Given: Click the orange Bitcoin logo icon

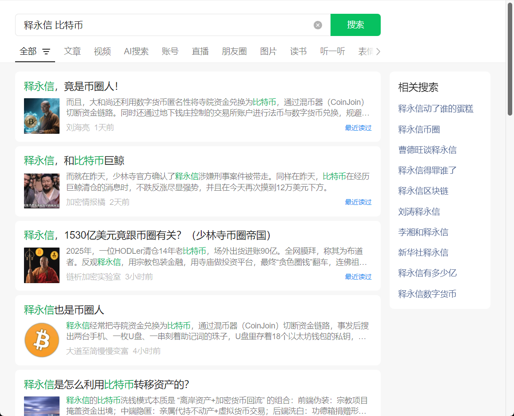Looking at the screenshot, I should [42, 340].
